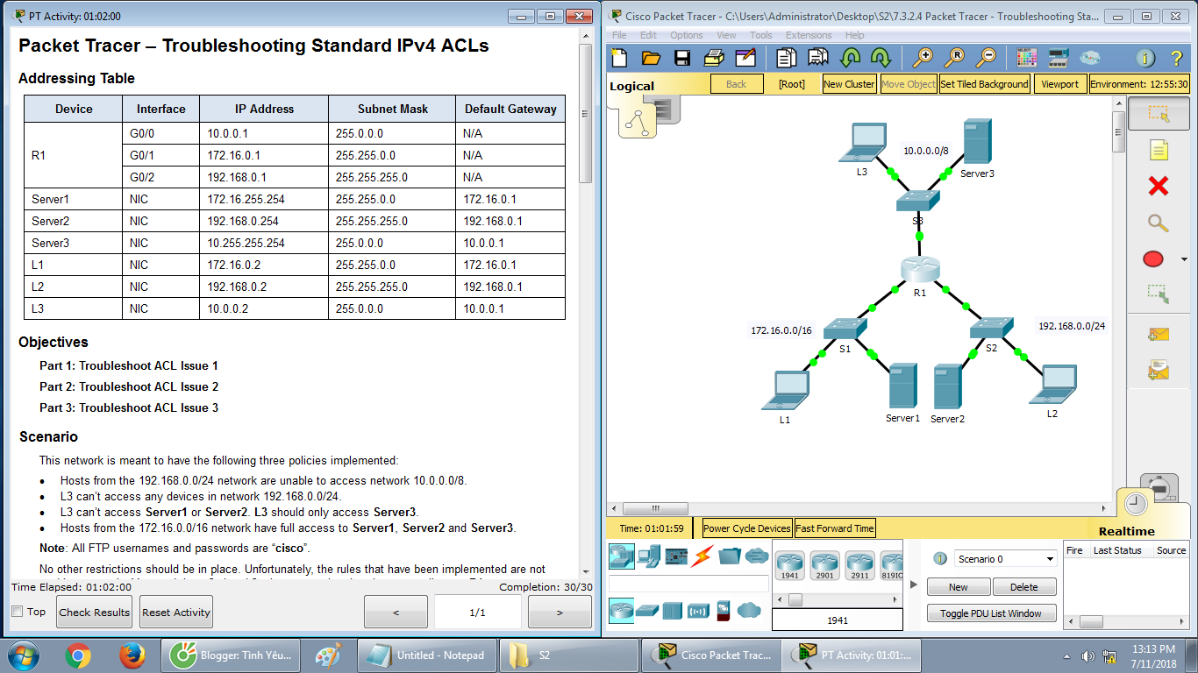The image size is (1198, 673).
Task: Click the Paste icon in the toolbar
Action: 818,58
